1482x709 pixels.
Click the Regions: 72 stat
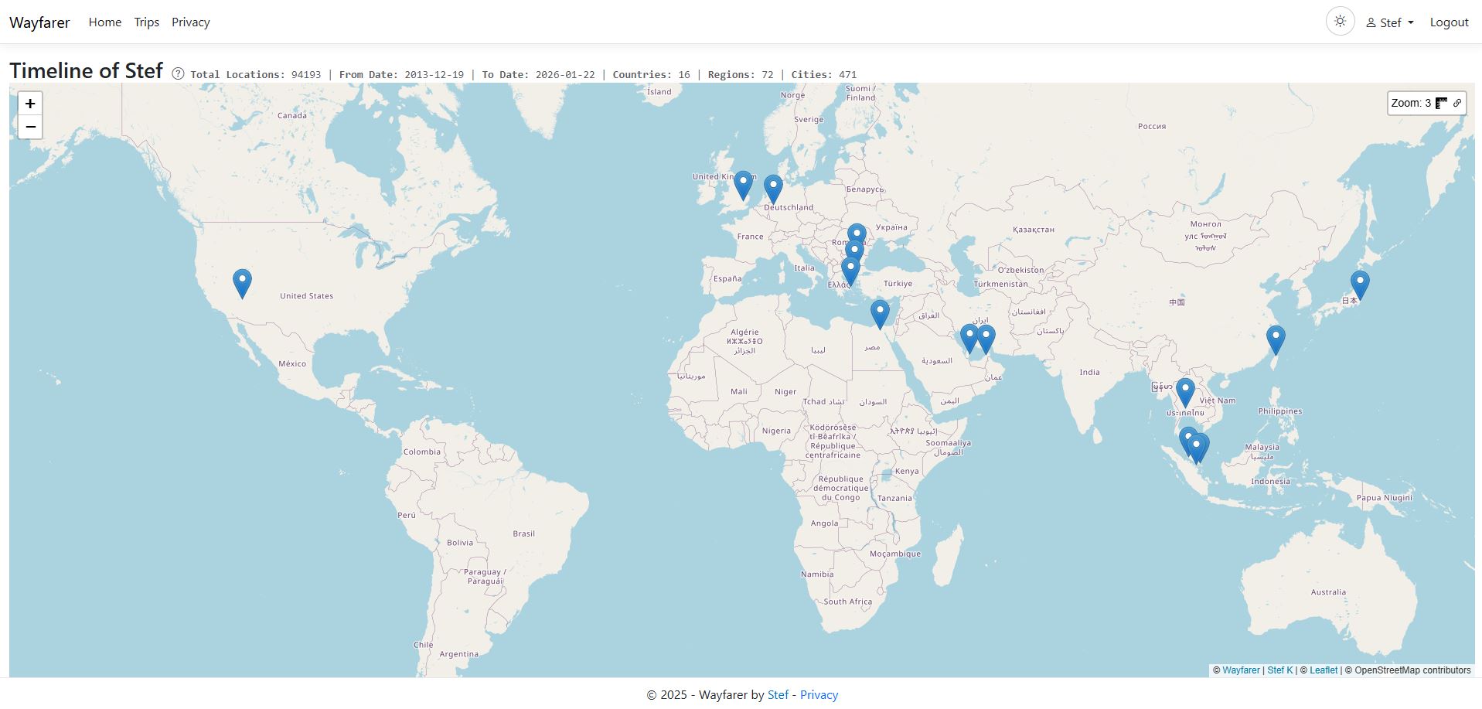tap(741, 75)
